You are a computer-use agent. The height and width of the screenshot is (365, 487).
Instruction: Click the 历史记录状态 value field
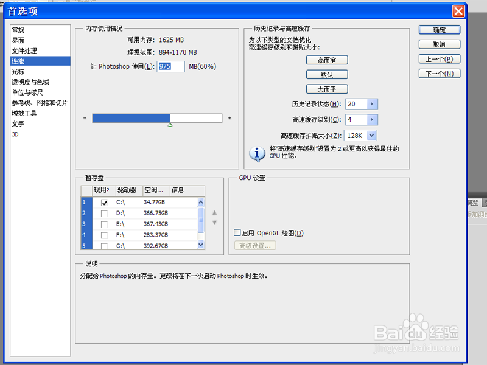click(x=356, y=104)
